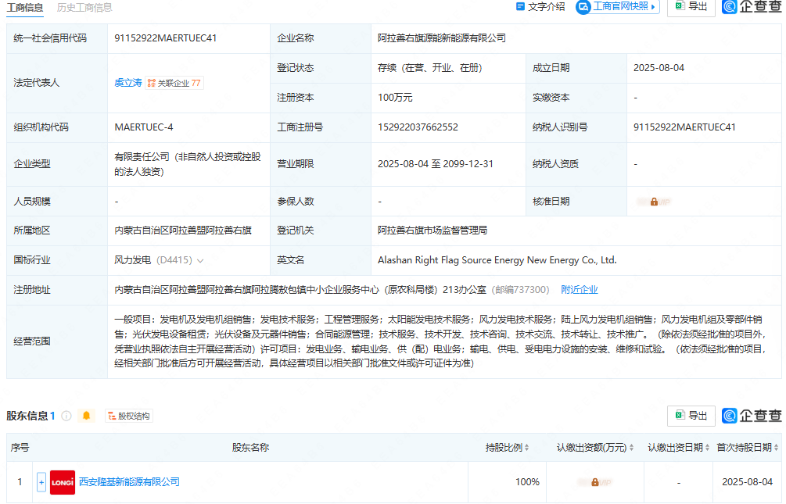Screen dimensions: 786x504
Task: Select the 工商信息 tab
Action: point(27,8)
